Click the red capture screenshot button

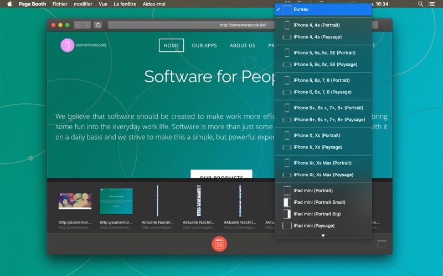(219, 244)
